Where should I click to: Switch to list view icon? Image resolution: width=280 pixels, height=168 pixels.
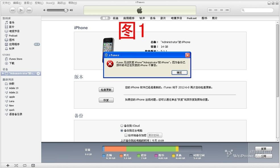coord(210,10)
